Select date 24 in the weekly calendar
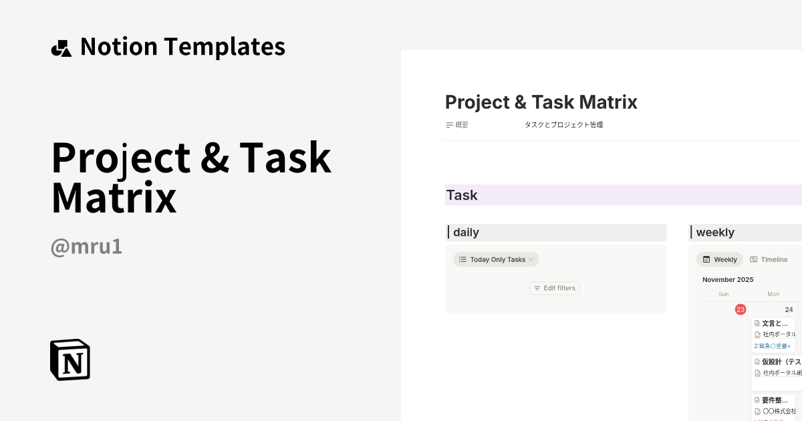This screenshot has width=802, height=421. (x=789, y=309)
